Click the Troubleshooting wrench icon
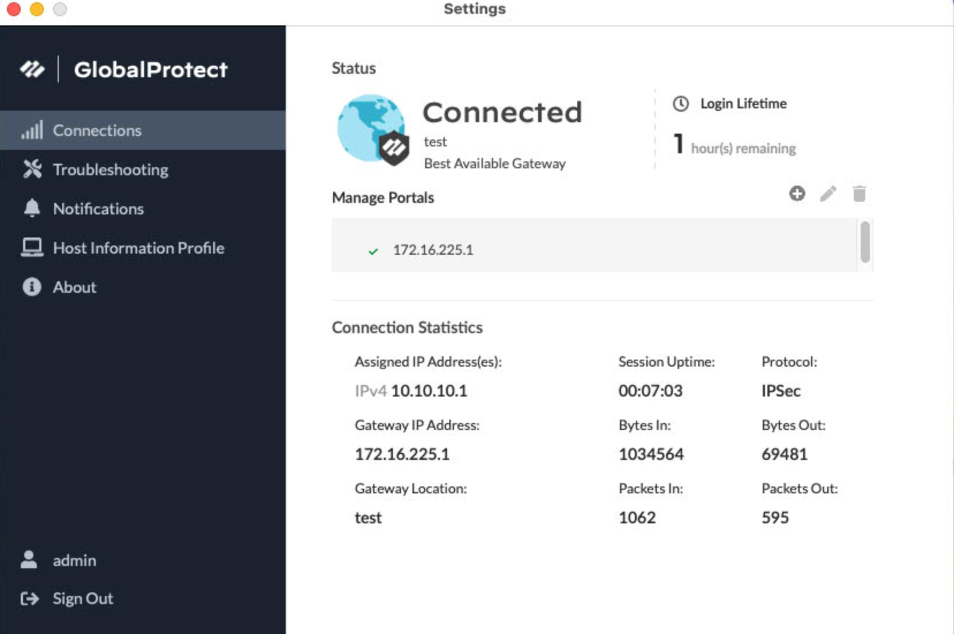Image resolution: width=954 pixels, height=634 pixels. (x=32, y=169)
